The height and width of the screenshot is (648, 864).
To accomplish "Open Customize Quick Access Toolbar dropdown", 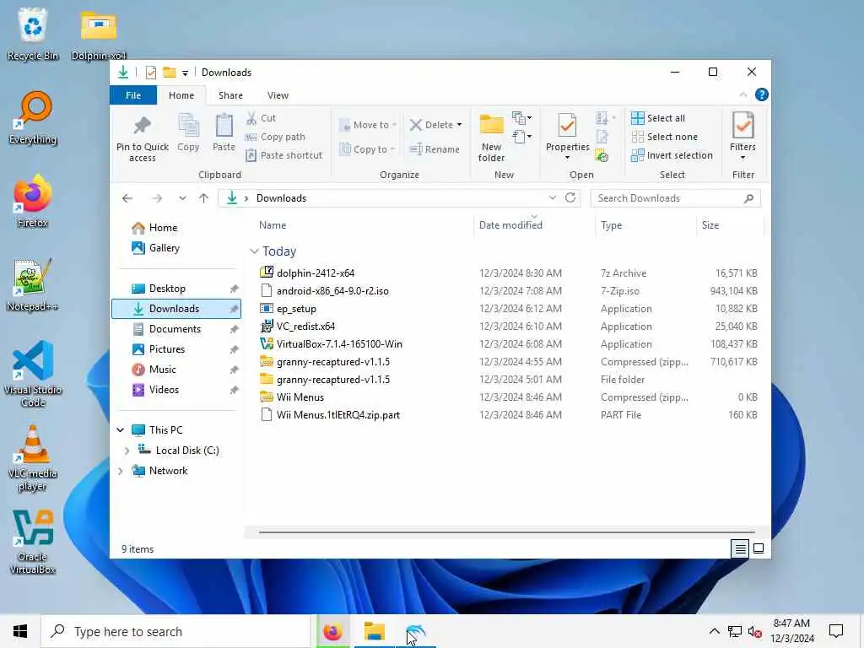I will click(185, 73).
